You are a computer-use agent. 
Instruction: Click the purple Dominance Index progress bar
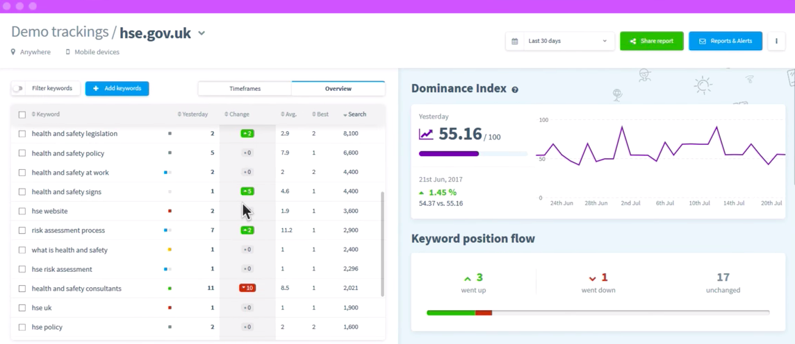tap(449, 153)
